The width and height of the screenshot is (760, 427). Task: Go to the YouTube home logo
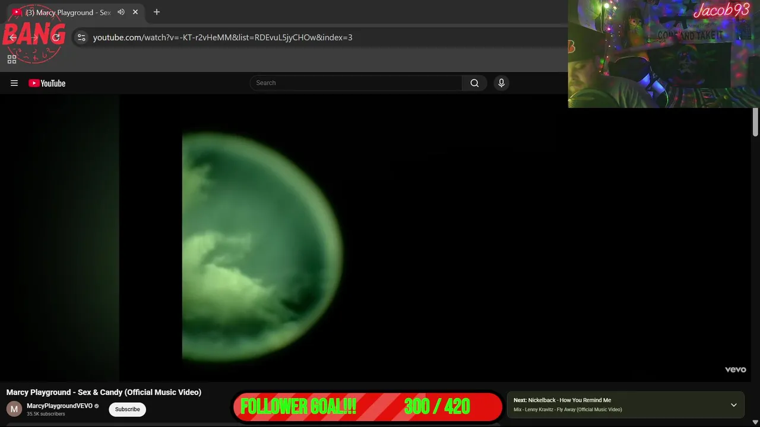point(47,83)
